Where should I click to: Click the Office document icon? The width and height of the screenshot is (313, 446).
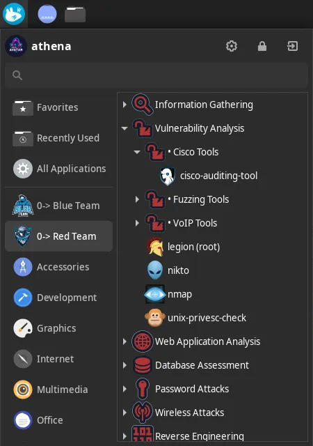(23, 420)
